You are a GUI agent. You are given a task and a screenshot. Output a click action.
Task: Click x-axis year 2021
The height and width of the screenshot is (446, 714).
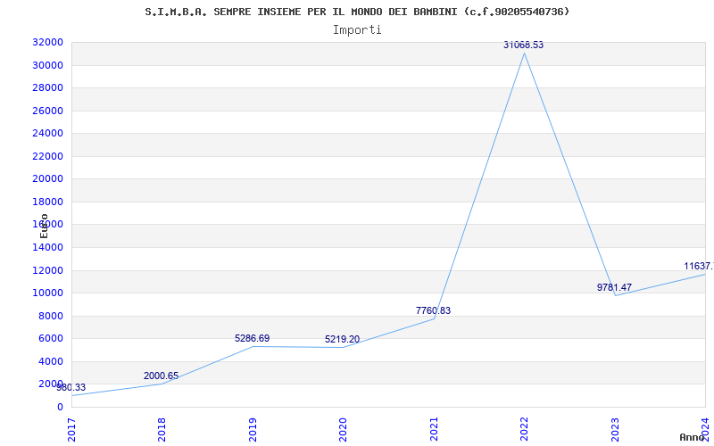pos(434,430)
